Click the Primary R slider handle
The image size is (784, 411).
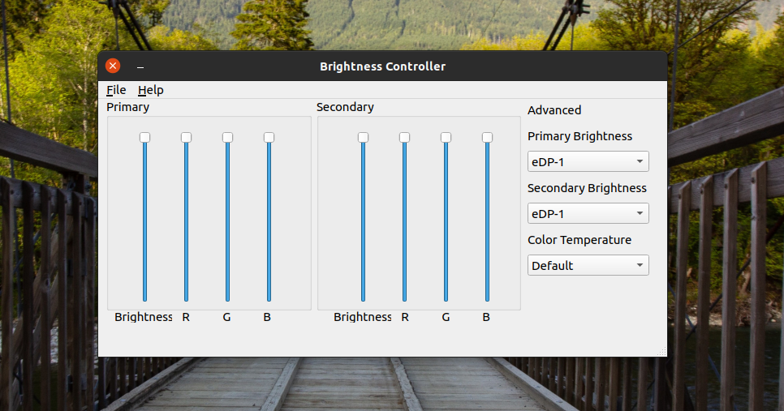186,137
